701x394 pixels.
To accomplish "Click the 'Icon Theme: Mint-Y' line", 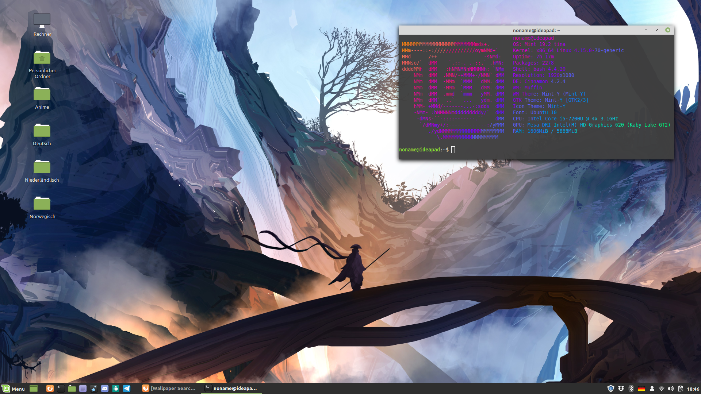I will pyautogui.click(x=539, y=106).
